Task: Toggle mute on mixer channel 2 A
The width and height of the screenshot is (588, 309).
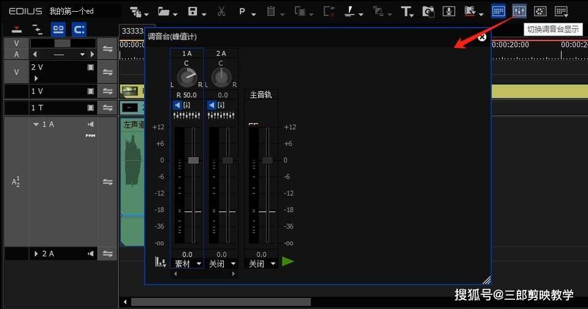Action: pyautogui.click(x=212, y=106)
